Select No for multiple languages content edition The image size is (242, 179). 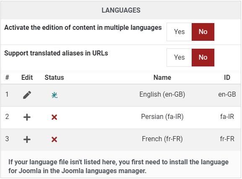coord(203,32)
